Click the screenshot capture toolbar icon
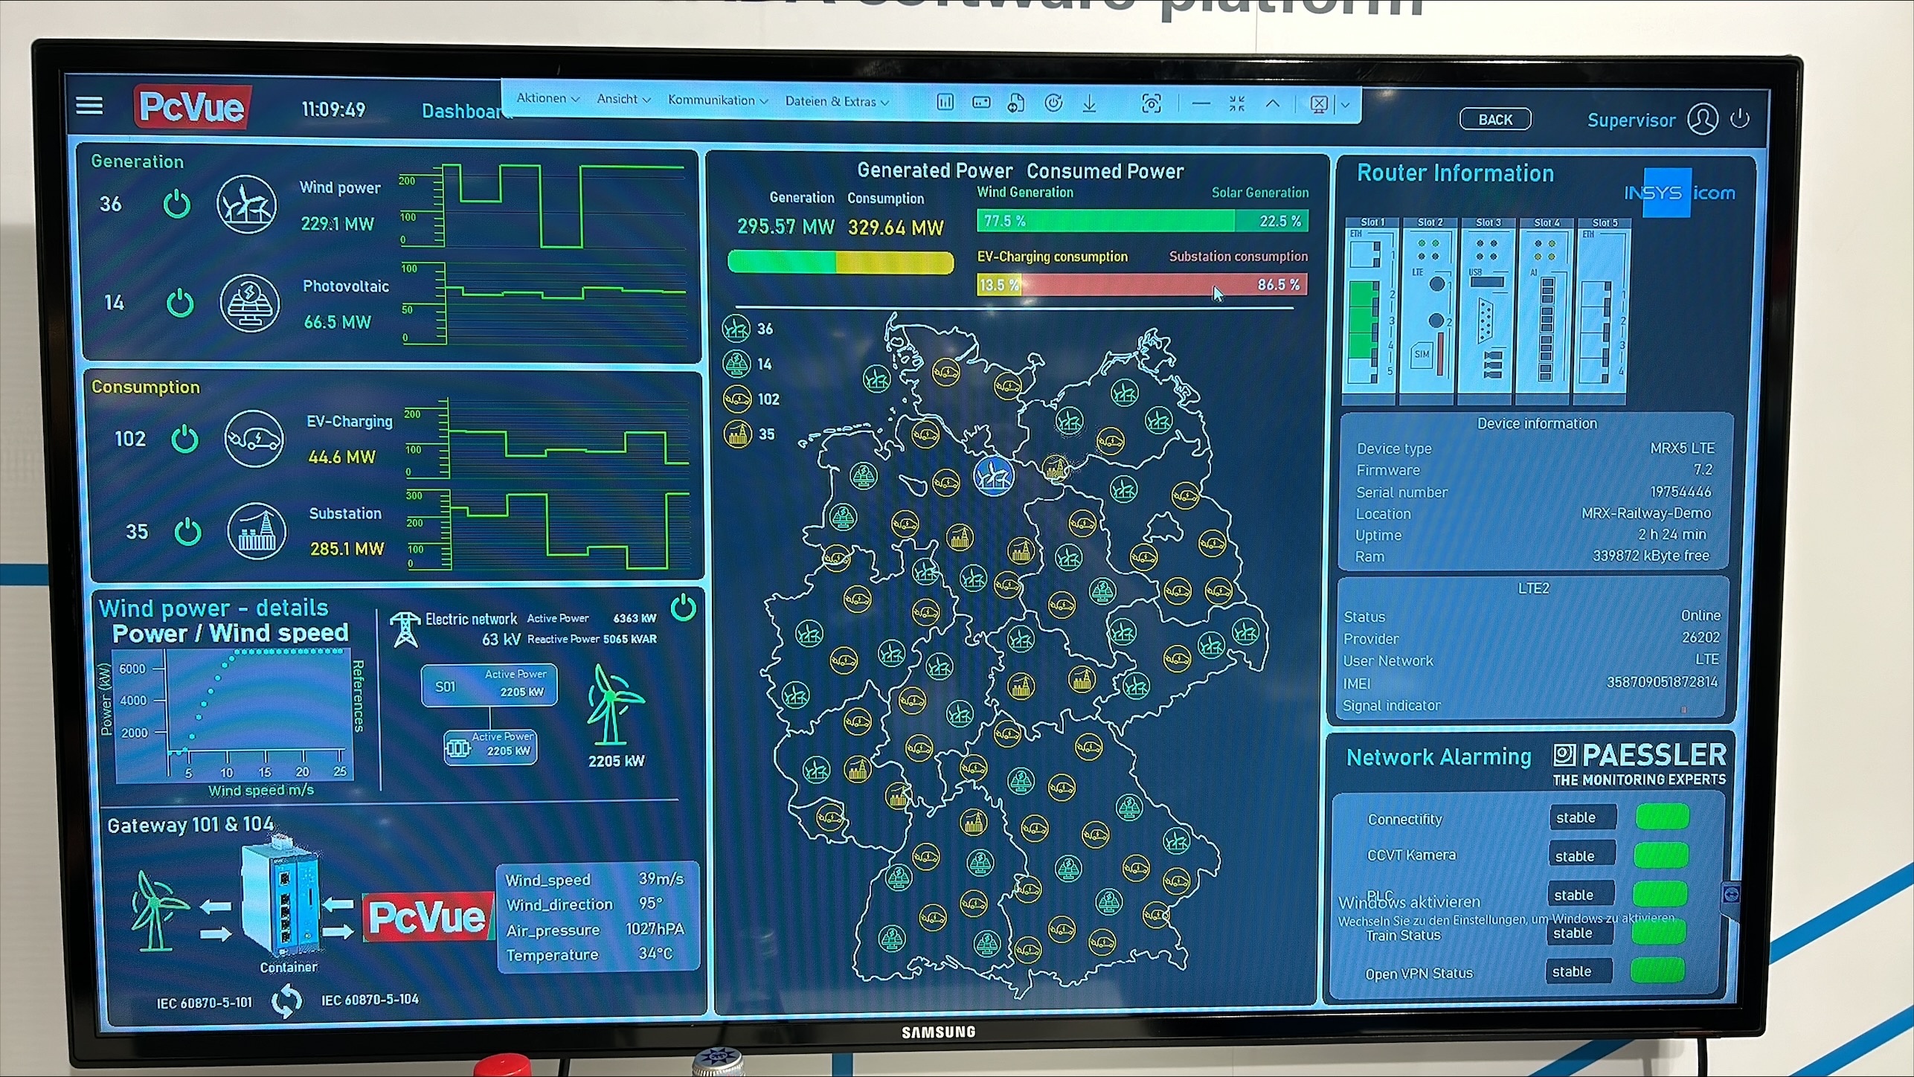This screenshot has height=1077, width=1914. (1151, 104)
